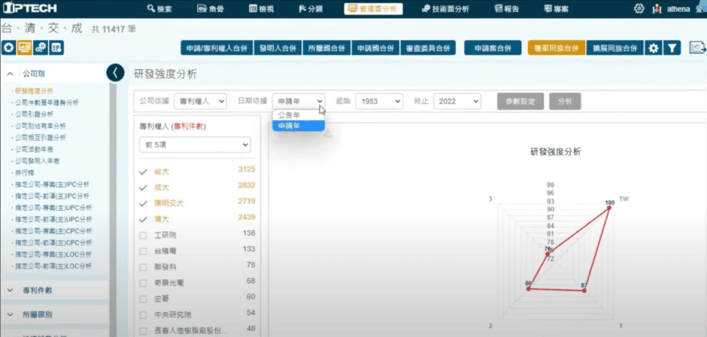Click the star favorites icon
Viewport: 707px width, 337px height.
tap(8, 47)
